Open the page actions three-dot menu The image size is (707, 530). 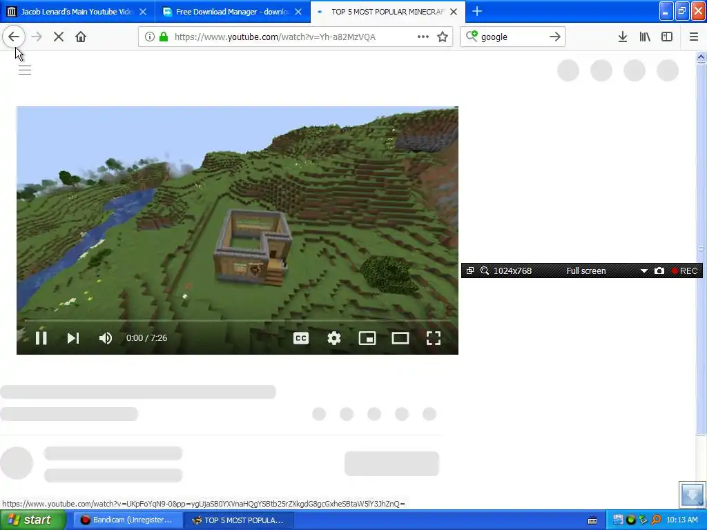(423, 37)
